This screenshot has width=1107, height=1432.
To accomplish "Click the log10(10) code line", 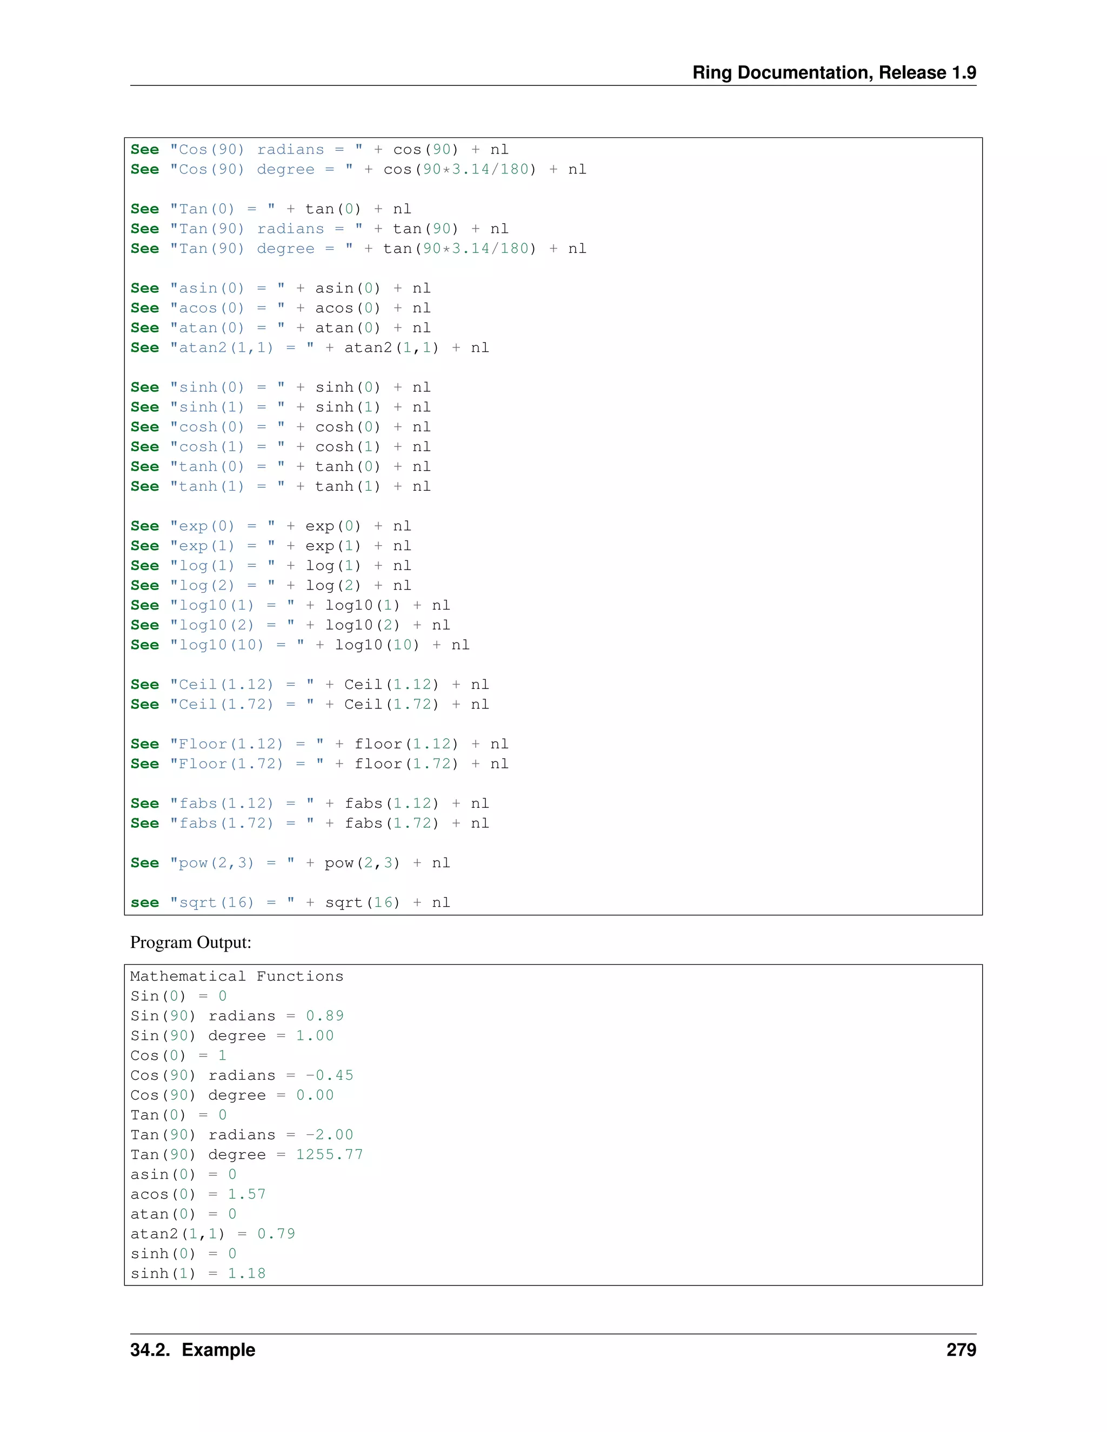I will pyautogui.click(x=299, y=645).
